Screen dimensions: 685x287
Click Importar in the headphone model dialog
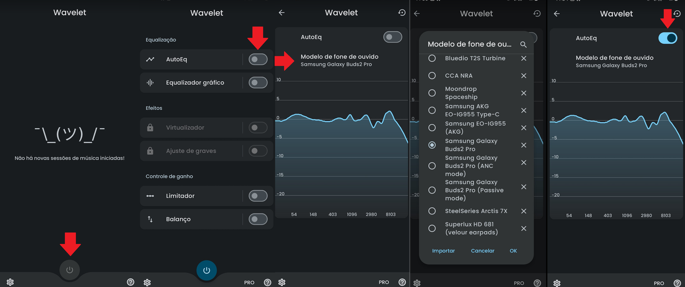[444, 251]
